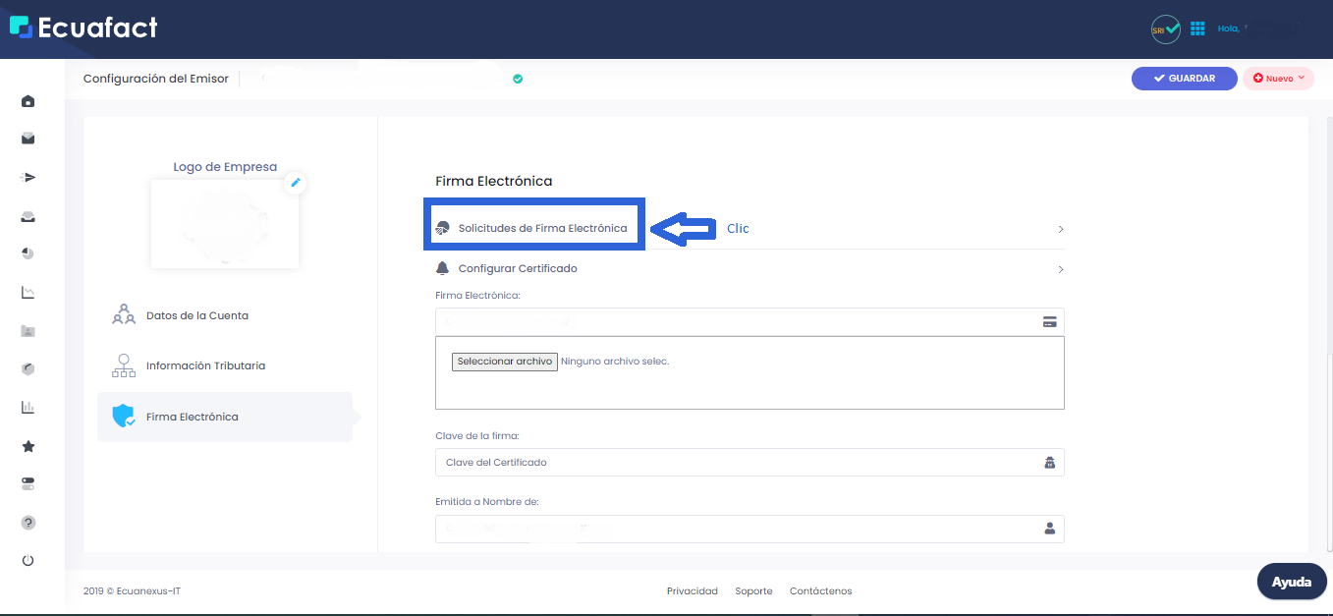Image resolution: width=1333 pixels, height=616 pixels.
Task: Click the toggle switches icon in sidebar
Action: click(28, 484)
